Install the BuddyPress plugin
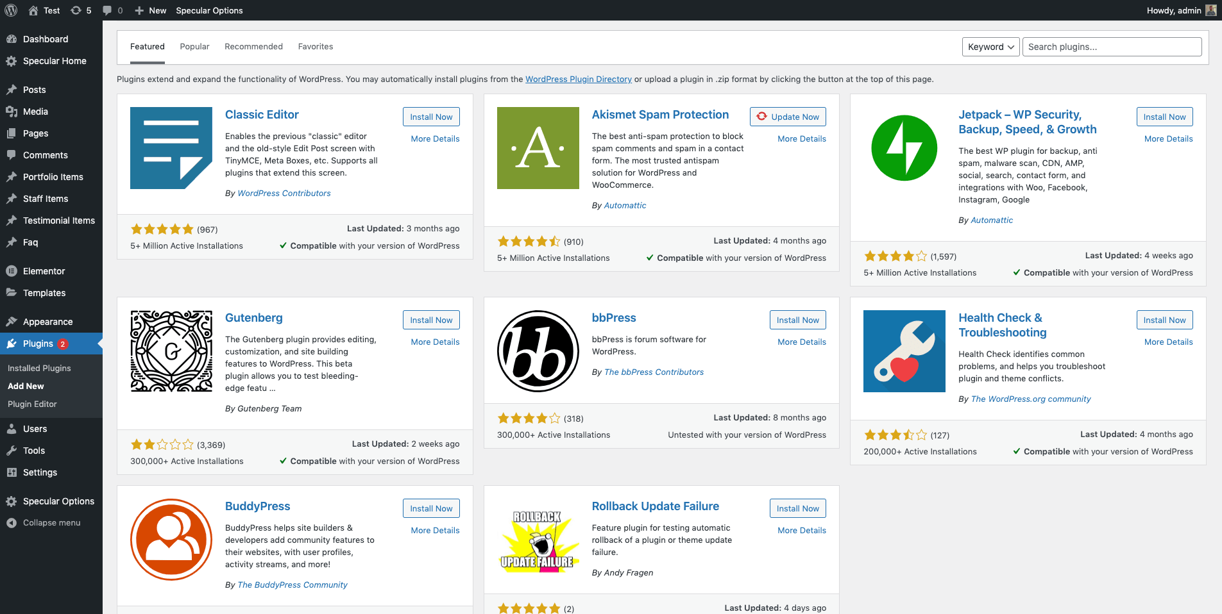 pos(431,508)
